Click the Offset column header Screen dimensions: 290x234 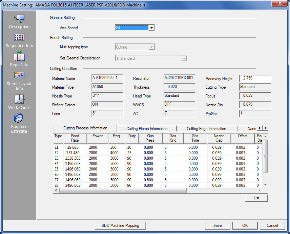(243, 138)
